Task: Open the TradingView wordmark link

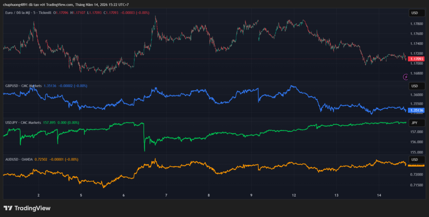Action: [32, 208]
